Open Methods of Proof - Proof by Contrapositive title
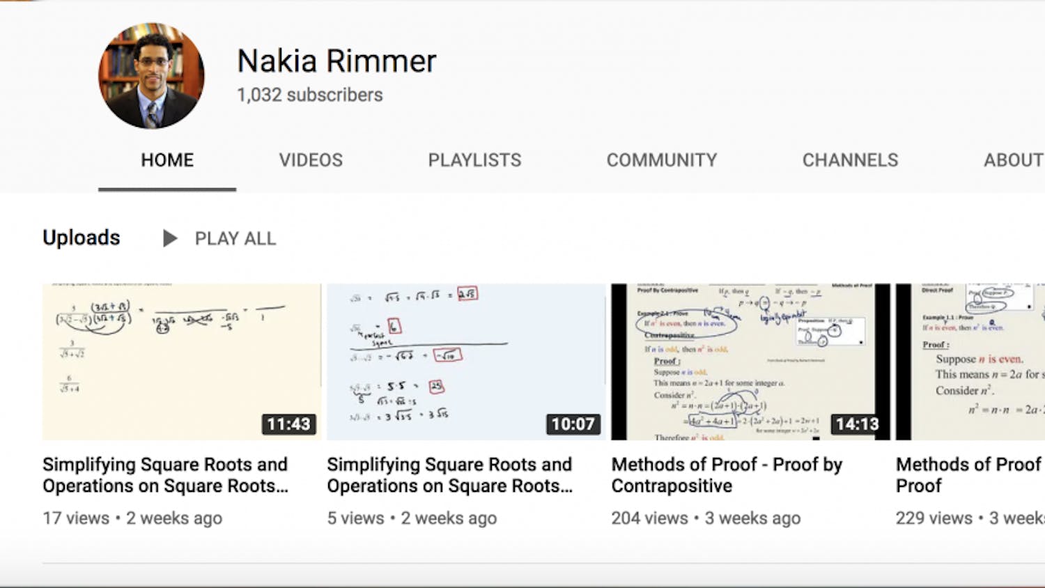This screenshot has height=588, width=1045. pyautogui.click(x=727, y=475)
